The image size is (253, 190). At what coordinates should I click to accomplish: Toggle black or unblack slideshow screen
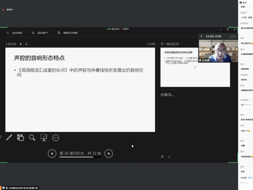pos(44,138)
